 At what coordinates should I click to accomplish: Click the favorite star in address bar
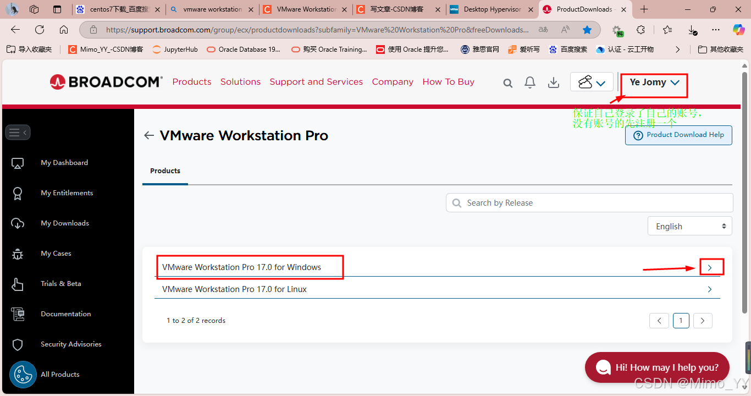pyautogui.click(x=587, y=30)
